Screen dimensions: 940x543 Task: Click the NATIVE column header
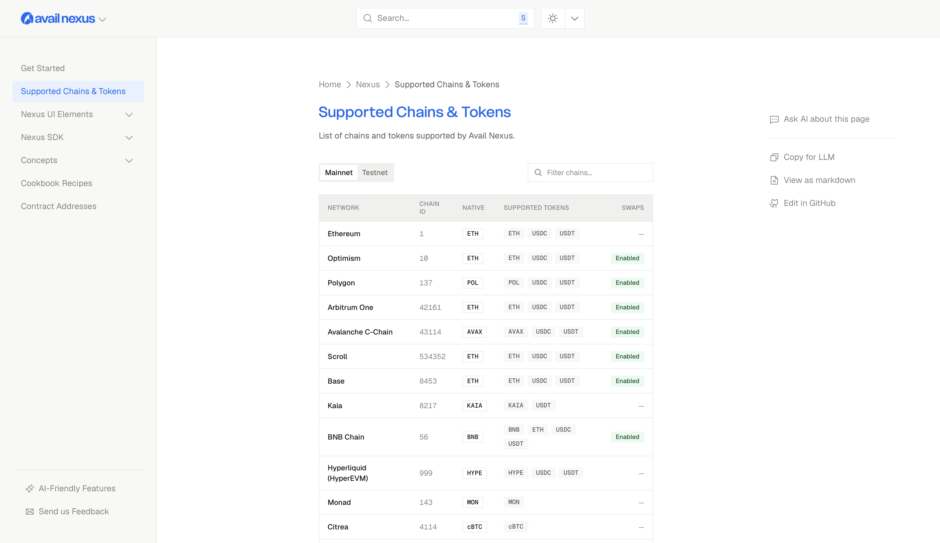(x=474, y=208)
